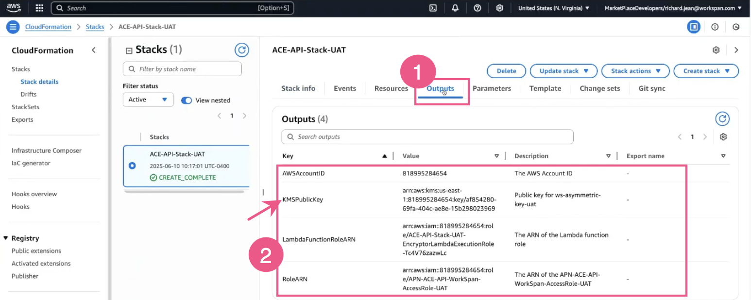751x300 pixels.
Task: Open Outputs table preferences gear
Action: tap(723, 137)
